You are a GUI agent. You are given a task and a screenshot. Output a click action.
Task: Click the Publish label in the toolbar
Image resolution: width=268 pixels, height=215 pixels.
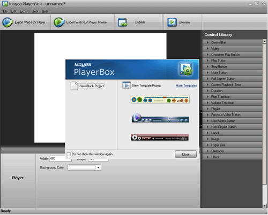tap(140, 22)
